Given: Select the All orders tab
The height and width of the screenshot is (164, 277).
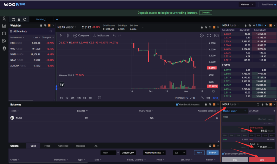Looking at the screenshot, I should pyautogui.click(x=96, y=146).
